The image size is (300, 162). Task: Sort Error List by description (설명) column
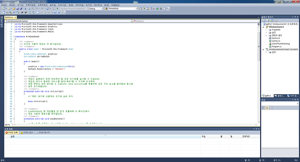pos(105,137)
